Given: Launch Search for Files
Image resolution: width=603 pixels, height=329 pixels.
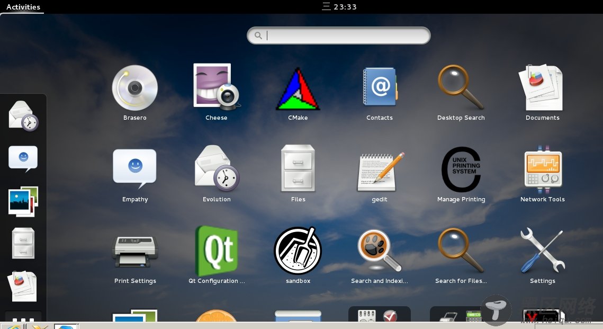Looking at the screenshot, I should coord(461,250).
